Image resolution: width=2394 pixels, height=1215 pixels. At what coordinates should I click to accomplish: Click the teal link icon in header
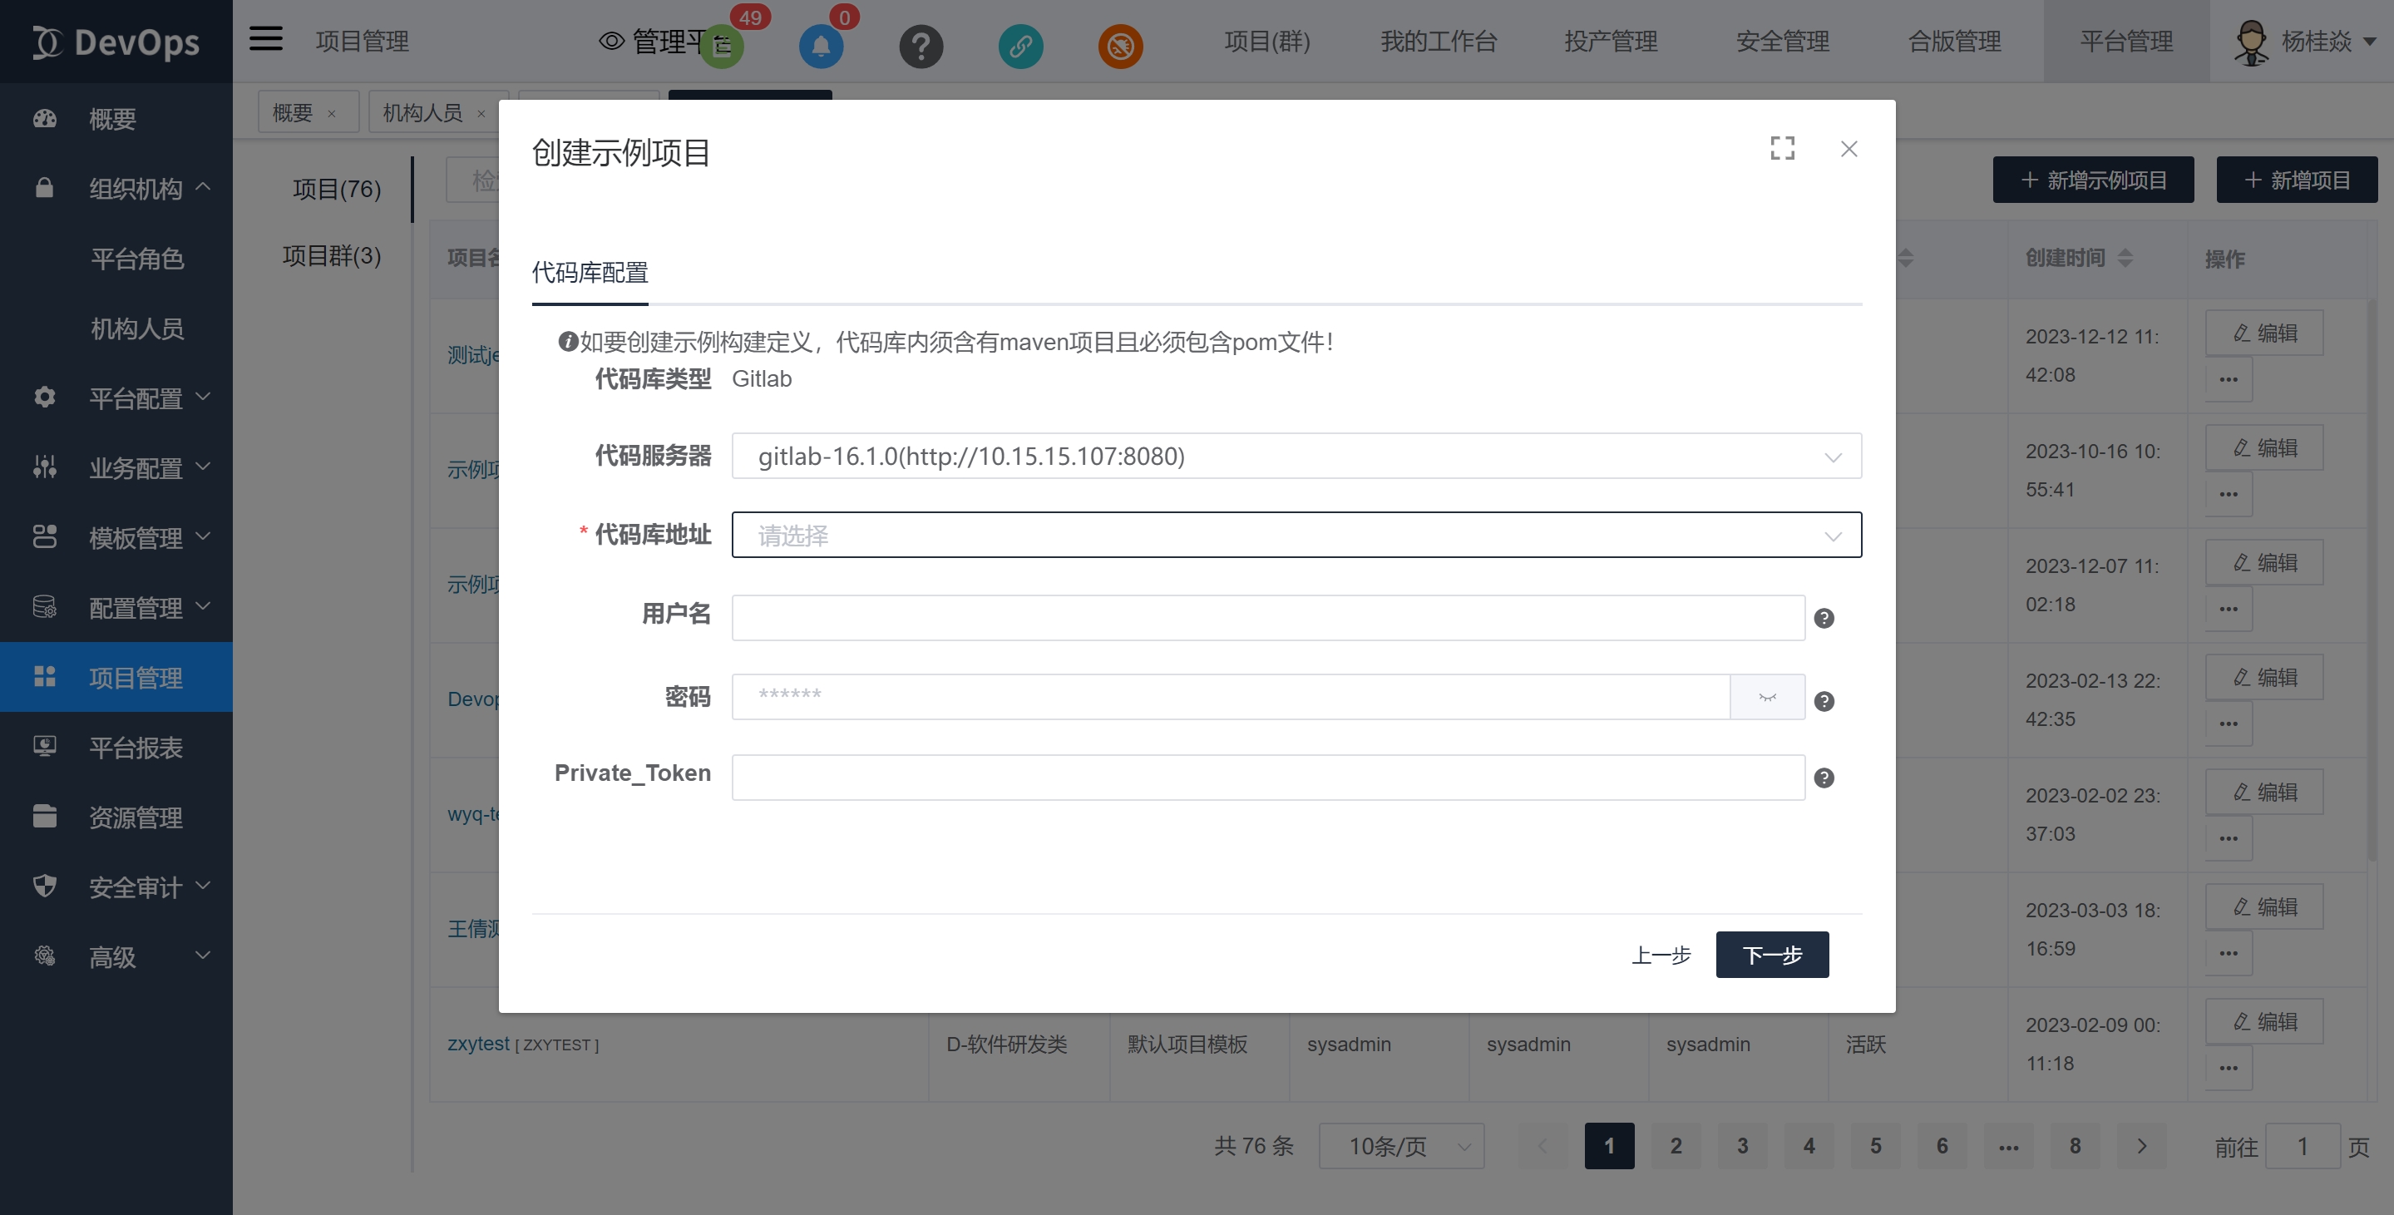coord(1020,46)
